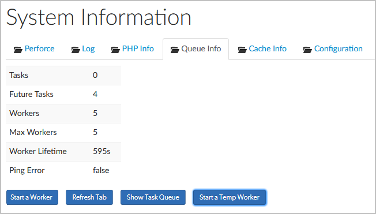Select the Future Tasks label
This screenshot has width=376, height=214.
[31, 94]
